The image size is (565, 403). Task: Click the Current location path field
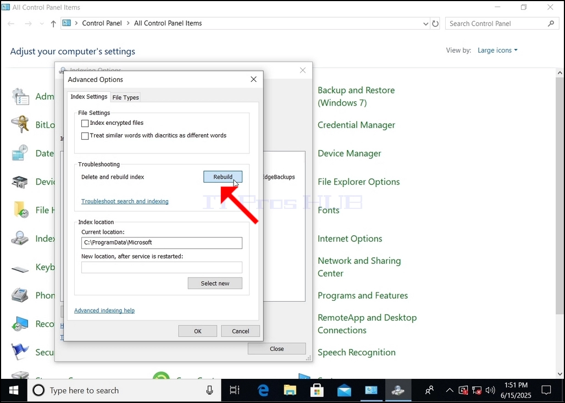pyautogui.click(x=162, y=242)
